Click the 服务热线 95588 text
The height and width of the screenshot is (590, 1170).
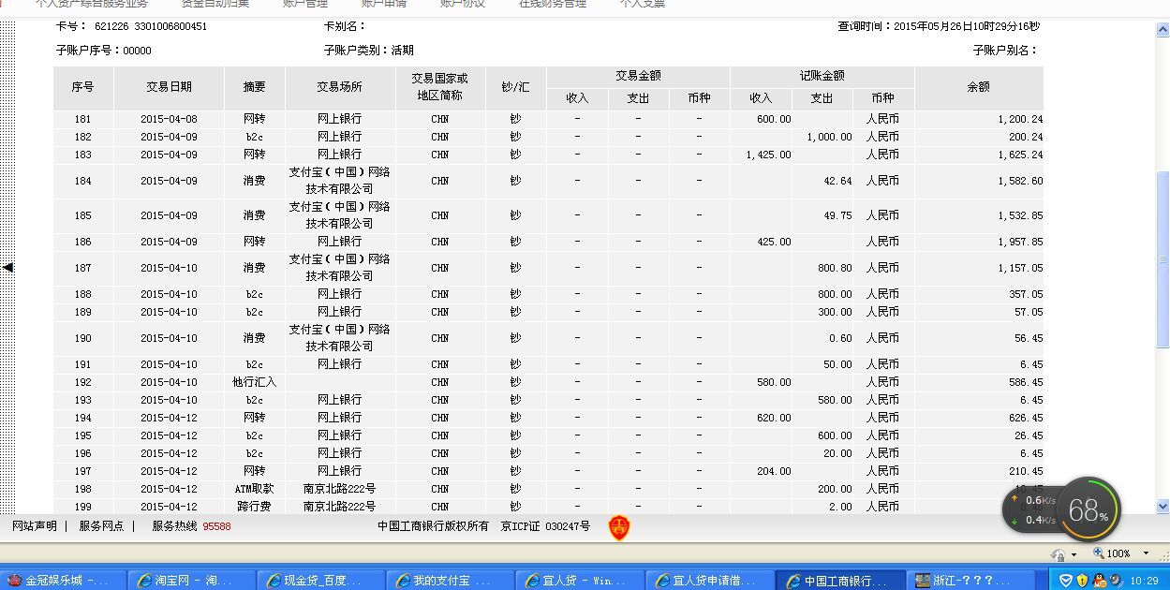pyautogui.click(x=191, y=526)
